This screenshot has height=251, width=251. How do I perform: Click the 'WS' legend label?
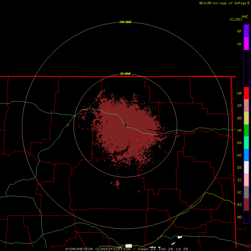(239, 155)
